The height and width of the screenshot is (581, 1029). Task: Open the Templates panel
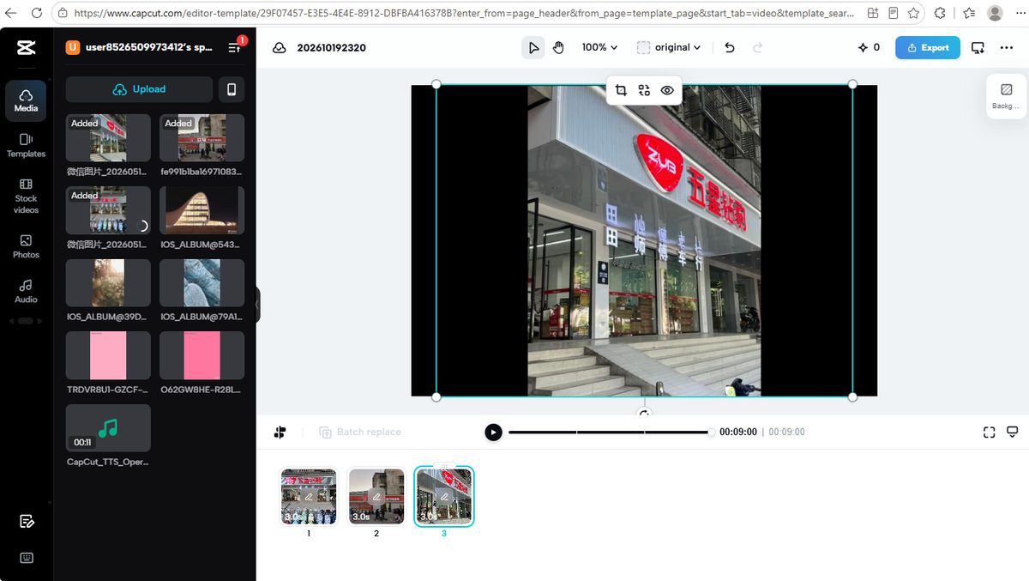[x=26, y=145]
